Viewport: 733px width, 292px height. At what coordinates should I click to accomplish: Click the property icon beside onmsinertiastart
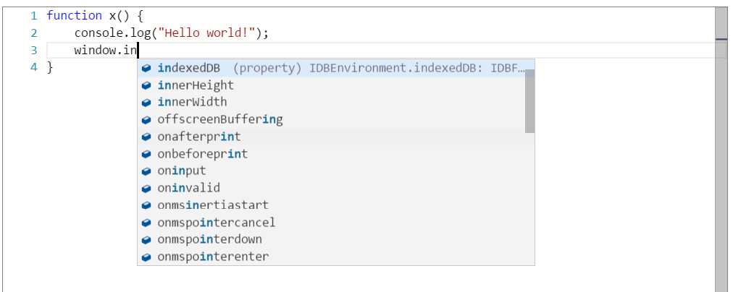[x=146, y=205]
